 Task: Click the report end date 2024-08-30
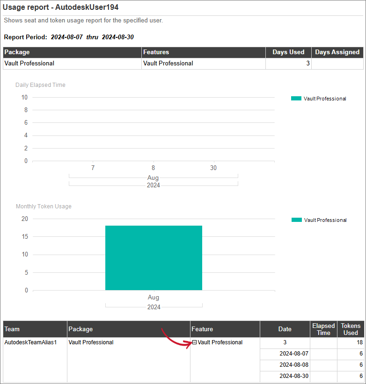coord(118,37)
